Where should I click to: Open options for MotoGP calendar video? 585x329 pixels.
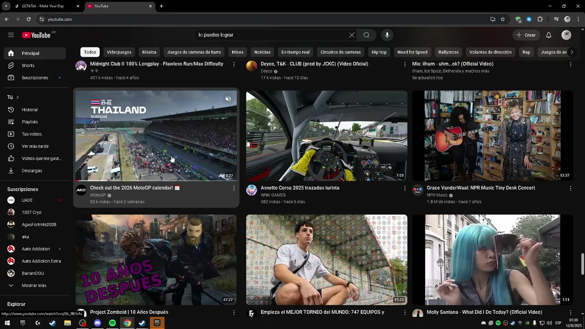[x=234, y=188]
